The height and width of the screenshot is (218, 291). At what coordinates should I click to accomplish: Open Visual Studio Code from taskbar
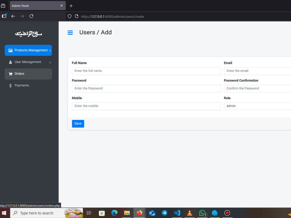[x=177, y=213]
